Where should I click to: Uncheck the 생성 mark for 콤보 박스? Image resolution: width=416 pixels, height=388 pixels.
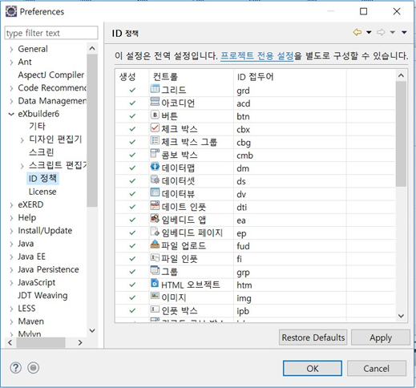pyautogui.click(x=132, y=155)
